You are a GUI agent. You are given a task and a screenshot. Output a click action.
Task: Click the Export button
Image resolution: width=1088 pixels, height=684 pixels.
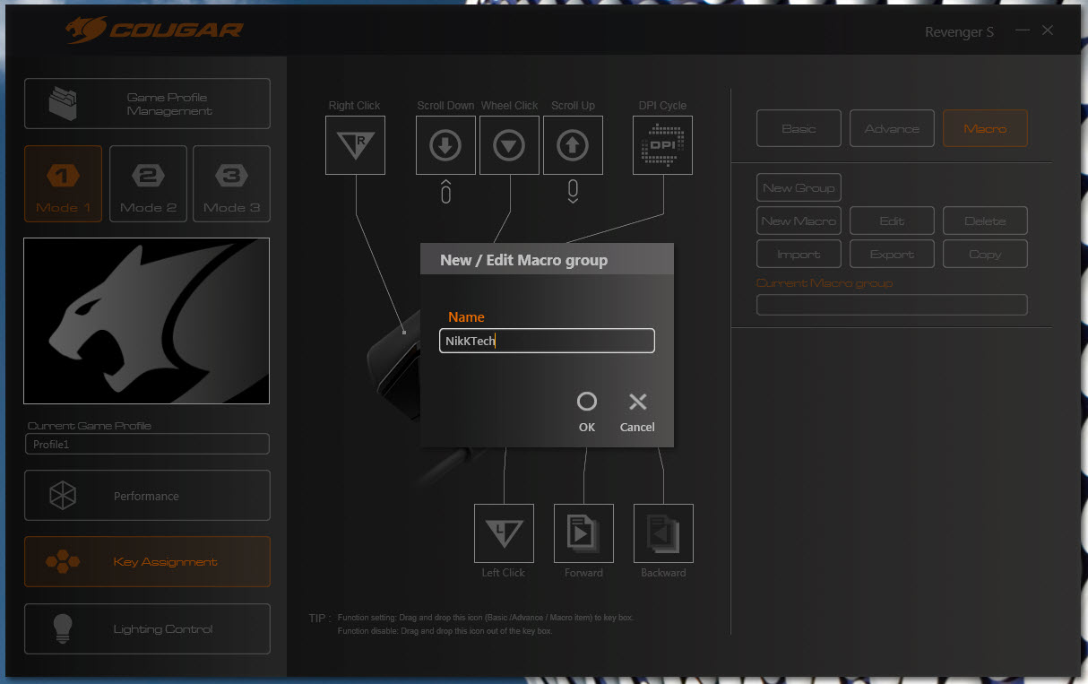[x=892, y=254]
